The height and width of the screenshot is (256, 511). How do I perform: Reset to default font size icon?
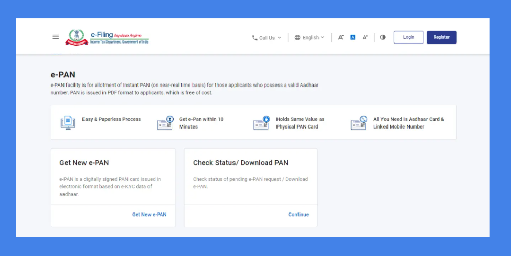353,37
